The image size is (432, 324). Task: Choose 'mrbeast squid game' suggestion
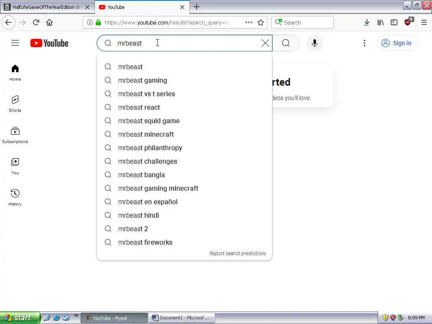(185, 121)
